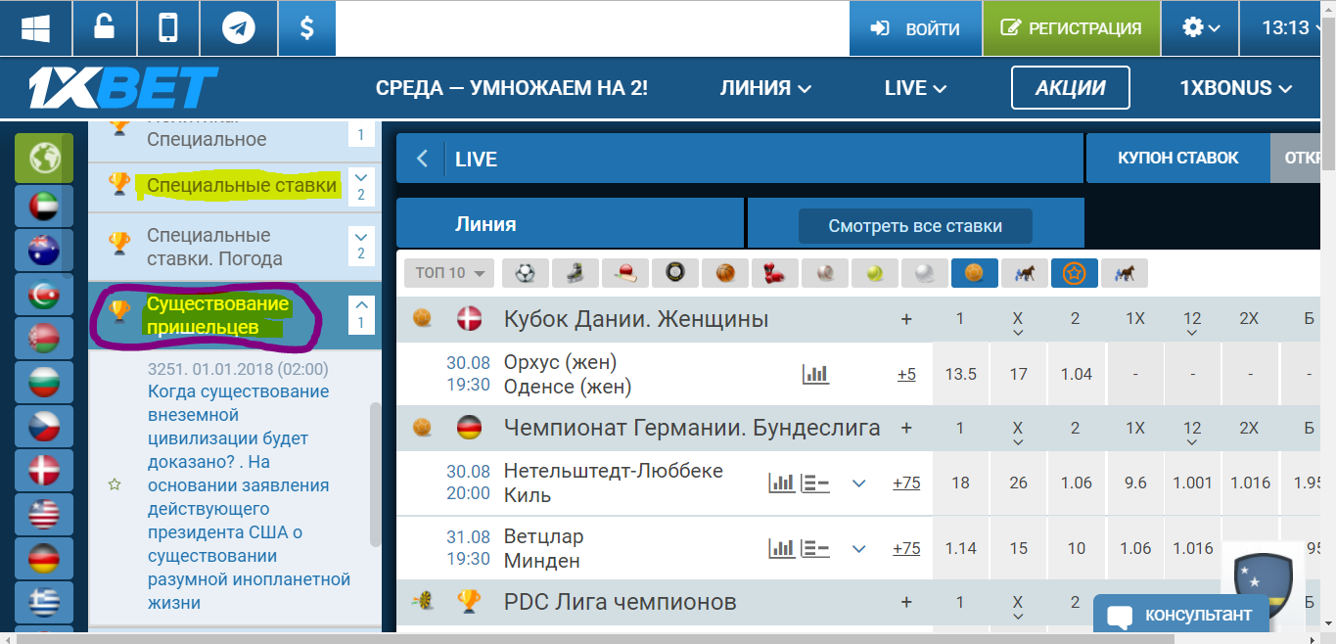
Task: Select odds 1.14 for Ветцлар win
Action: [961, 548]
